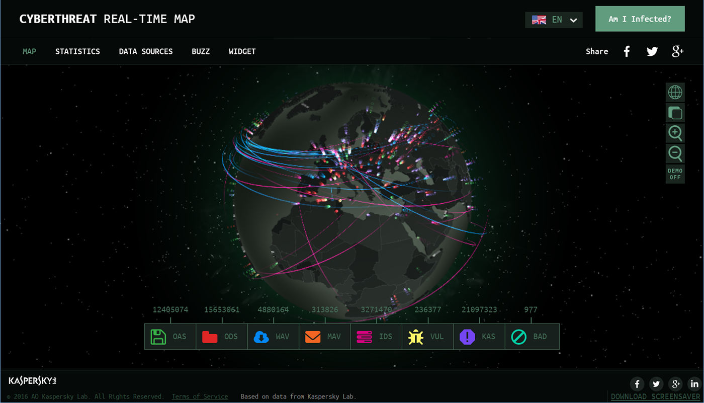This screenshot has height=403, width=704.
Task: Switch to globe view with the globe icon
Action: 675,92
